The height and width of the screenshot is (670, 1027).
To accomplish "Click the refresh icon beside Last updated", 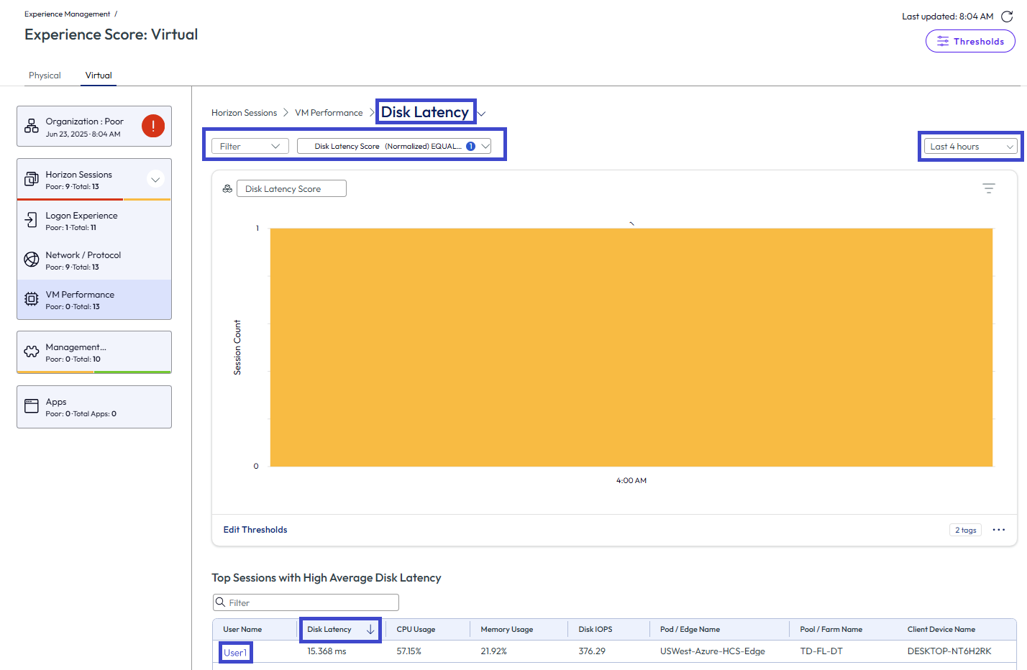I will pyautogui.click(x=1007, y=17).
